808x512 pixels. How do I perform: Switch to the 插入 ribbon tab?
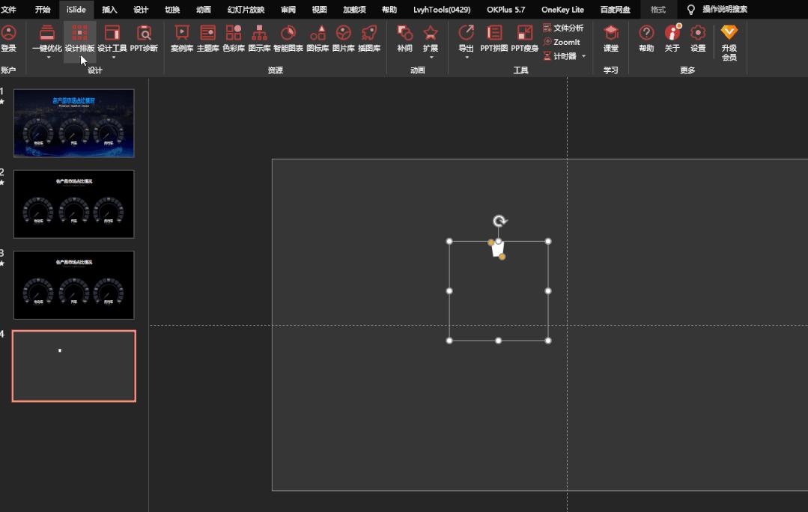coord(109,10)
